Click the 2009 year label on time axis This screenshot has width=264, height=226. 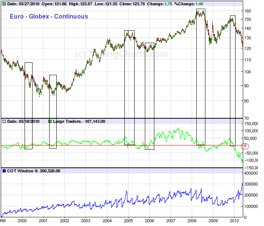[x=213, y=221]
